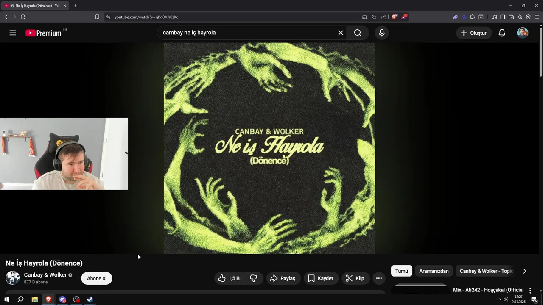Viewport: 543px width, 305px height.
Task: Show hidden system tray icons
Action: pyautogui.click(x=499, y=299)
